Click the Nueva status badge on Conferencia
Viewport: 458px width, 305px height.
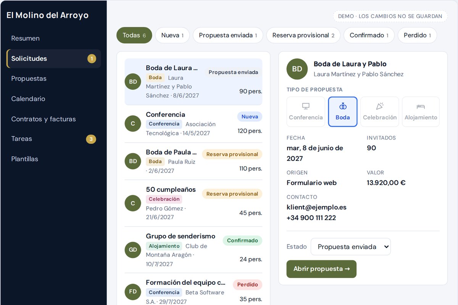click(250, 117)
